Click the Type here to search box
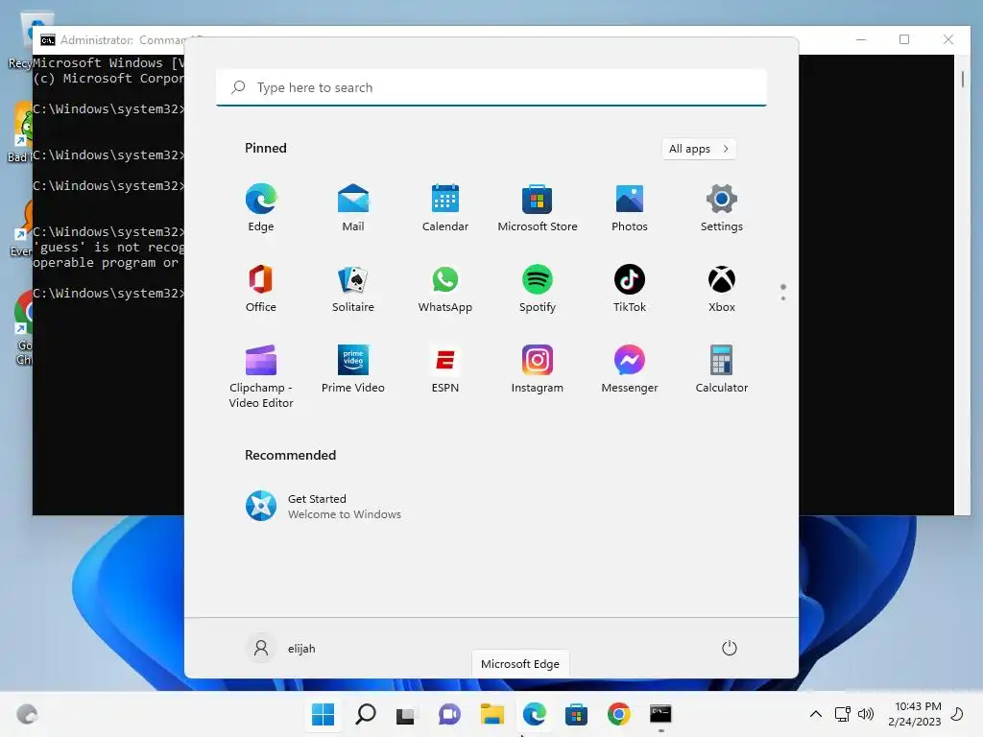The height and width of the screenshot is (737, 983). (491, 87)
